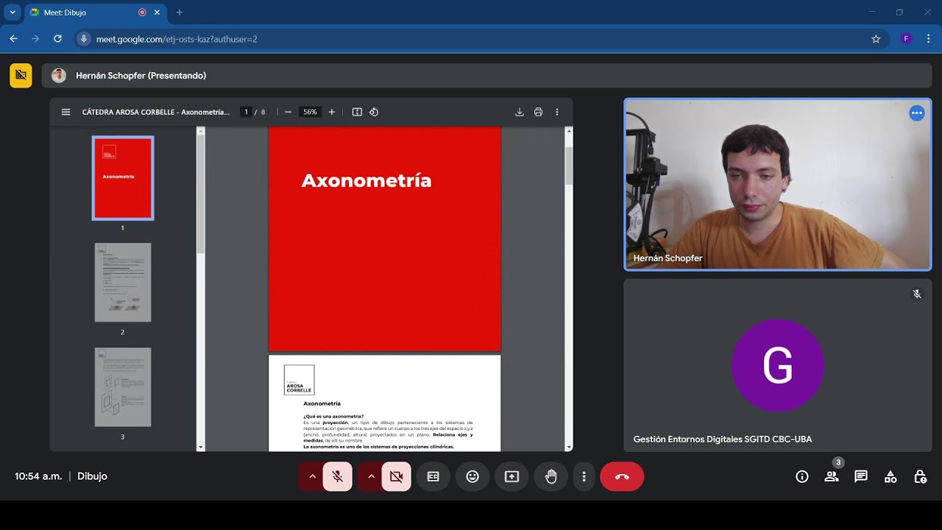
Task: Click the present screen button
Action: (511, 476)
